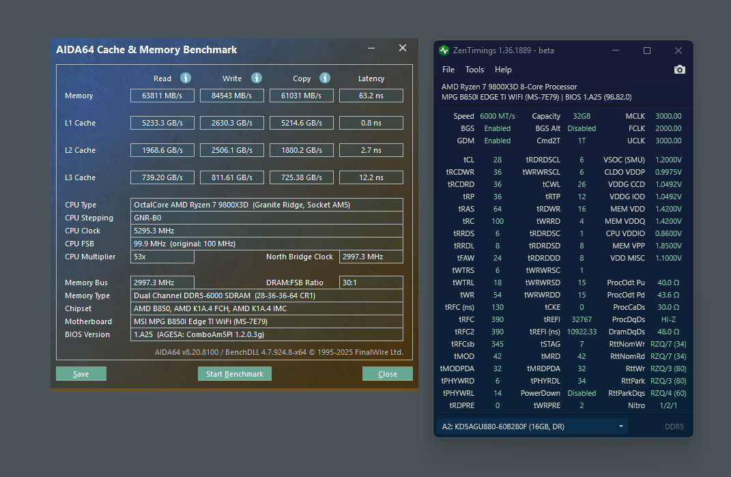Click the Close button in AIDA64
The width and height of the screenshot is (731, 477).
pyautogui.click(x=387, y=374)
